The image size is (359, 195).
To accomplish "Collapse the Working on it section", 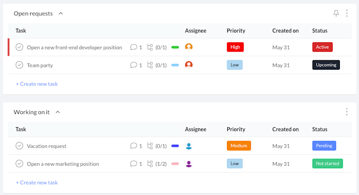I will (58, 112).
